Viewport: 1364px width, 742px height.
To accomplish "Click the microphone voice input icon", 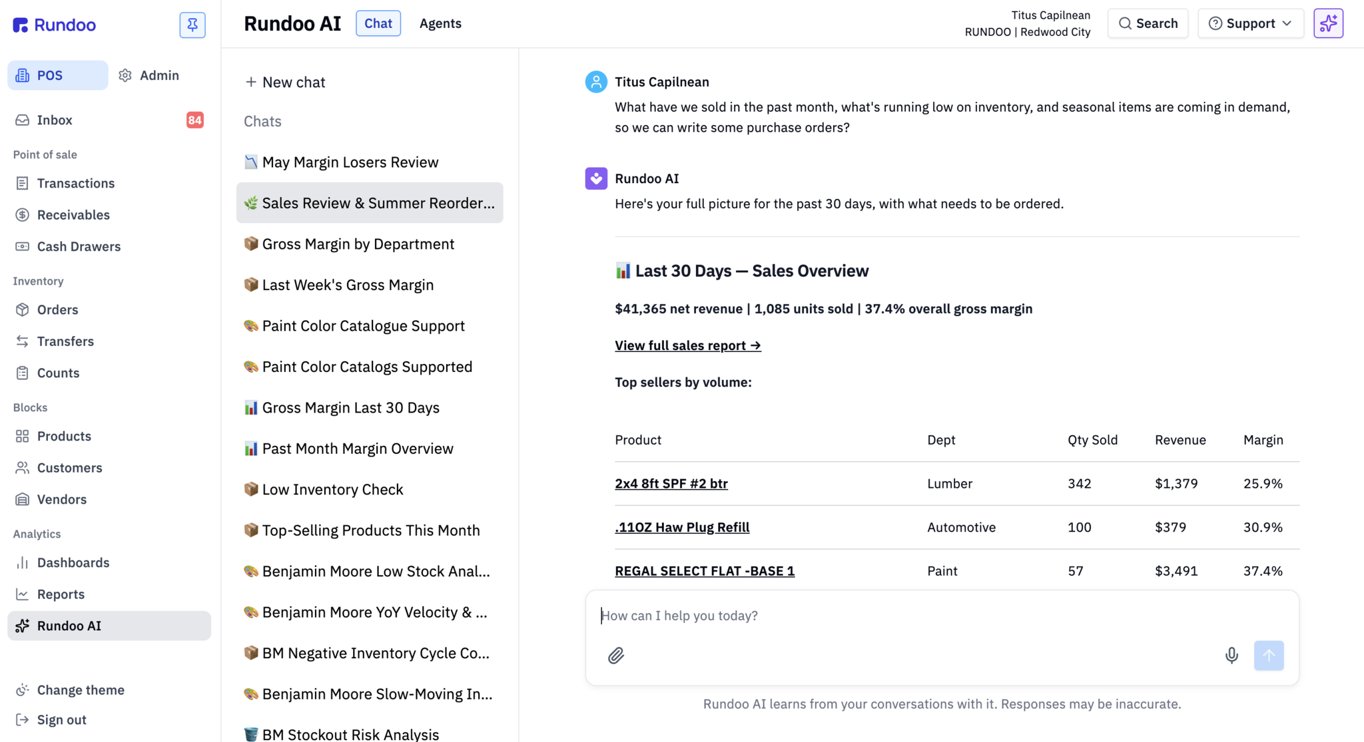I will coord(1231,655).
